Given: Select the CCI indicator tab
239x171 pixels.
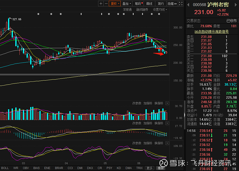Looking at the screenshot, I should [70, 168].
